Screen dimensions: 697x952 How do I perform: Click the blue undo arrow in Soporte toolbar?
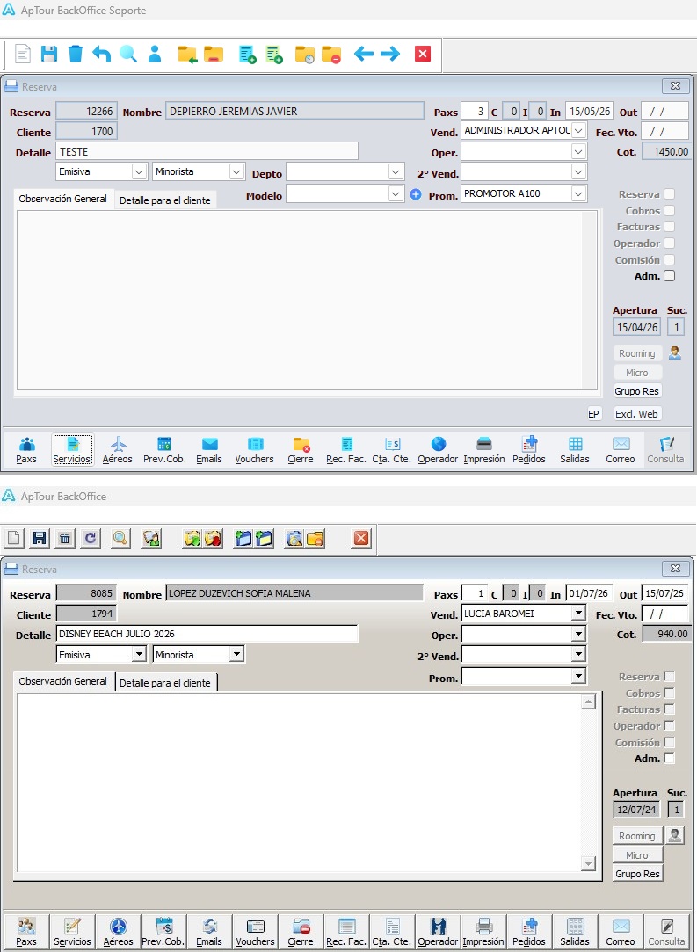click(x=101, y=54)
